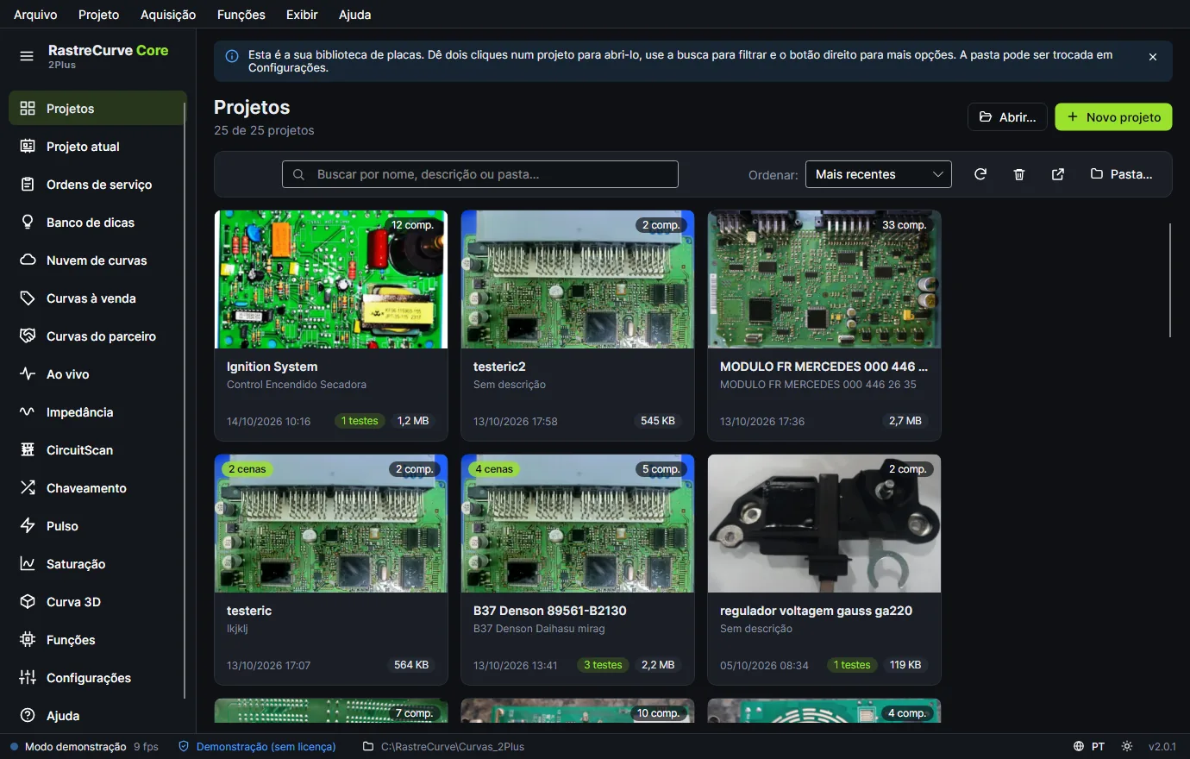Image resolution: width=1190 pixels, height=759 pixels.
Task: Go to Ordens de serviço
Action: tap(97, 185)
